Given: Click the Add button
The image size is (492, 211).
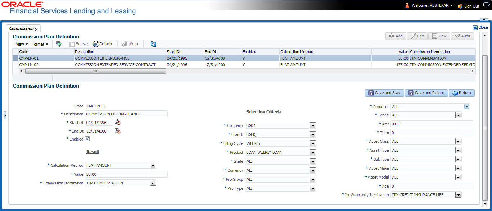Looking at the screenshot, I should pyautogui.click(x=396, y=36).
